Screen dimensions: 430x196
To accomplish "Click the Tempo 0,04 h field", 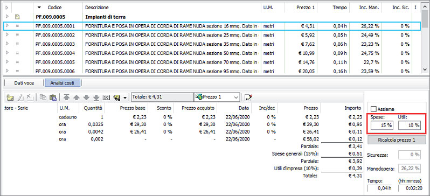I will [x=380, y=188].
